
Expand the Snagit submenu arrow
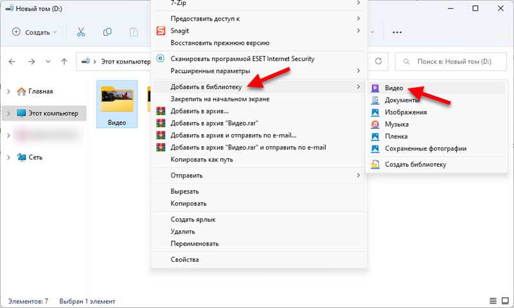pos(359,31)
